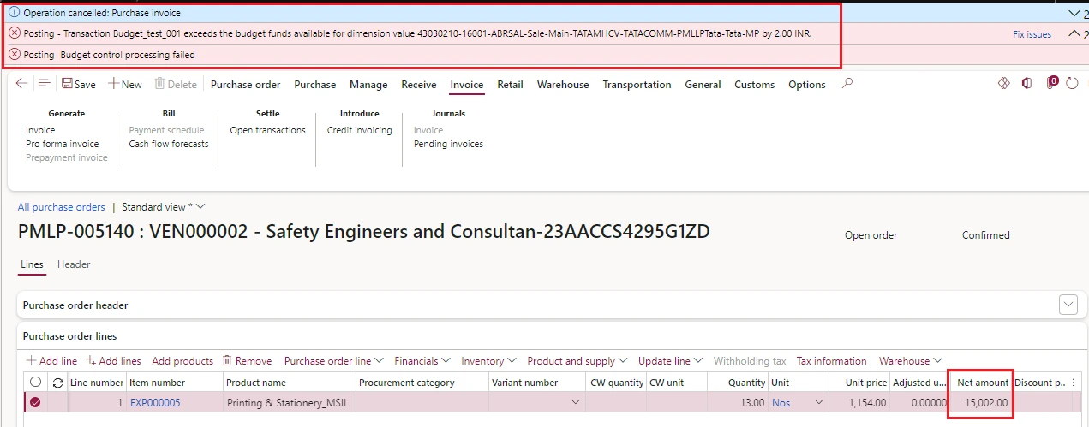The image size is (1089, 427).
Task: Open Purchase order line menu
Action: click(x=333, y=361)
